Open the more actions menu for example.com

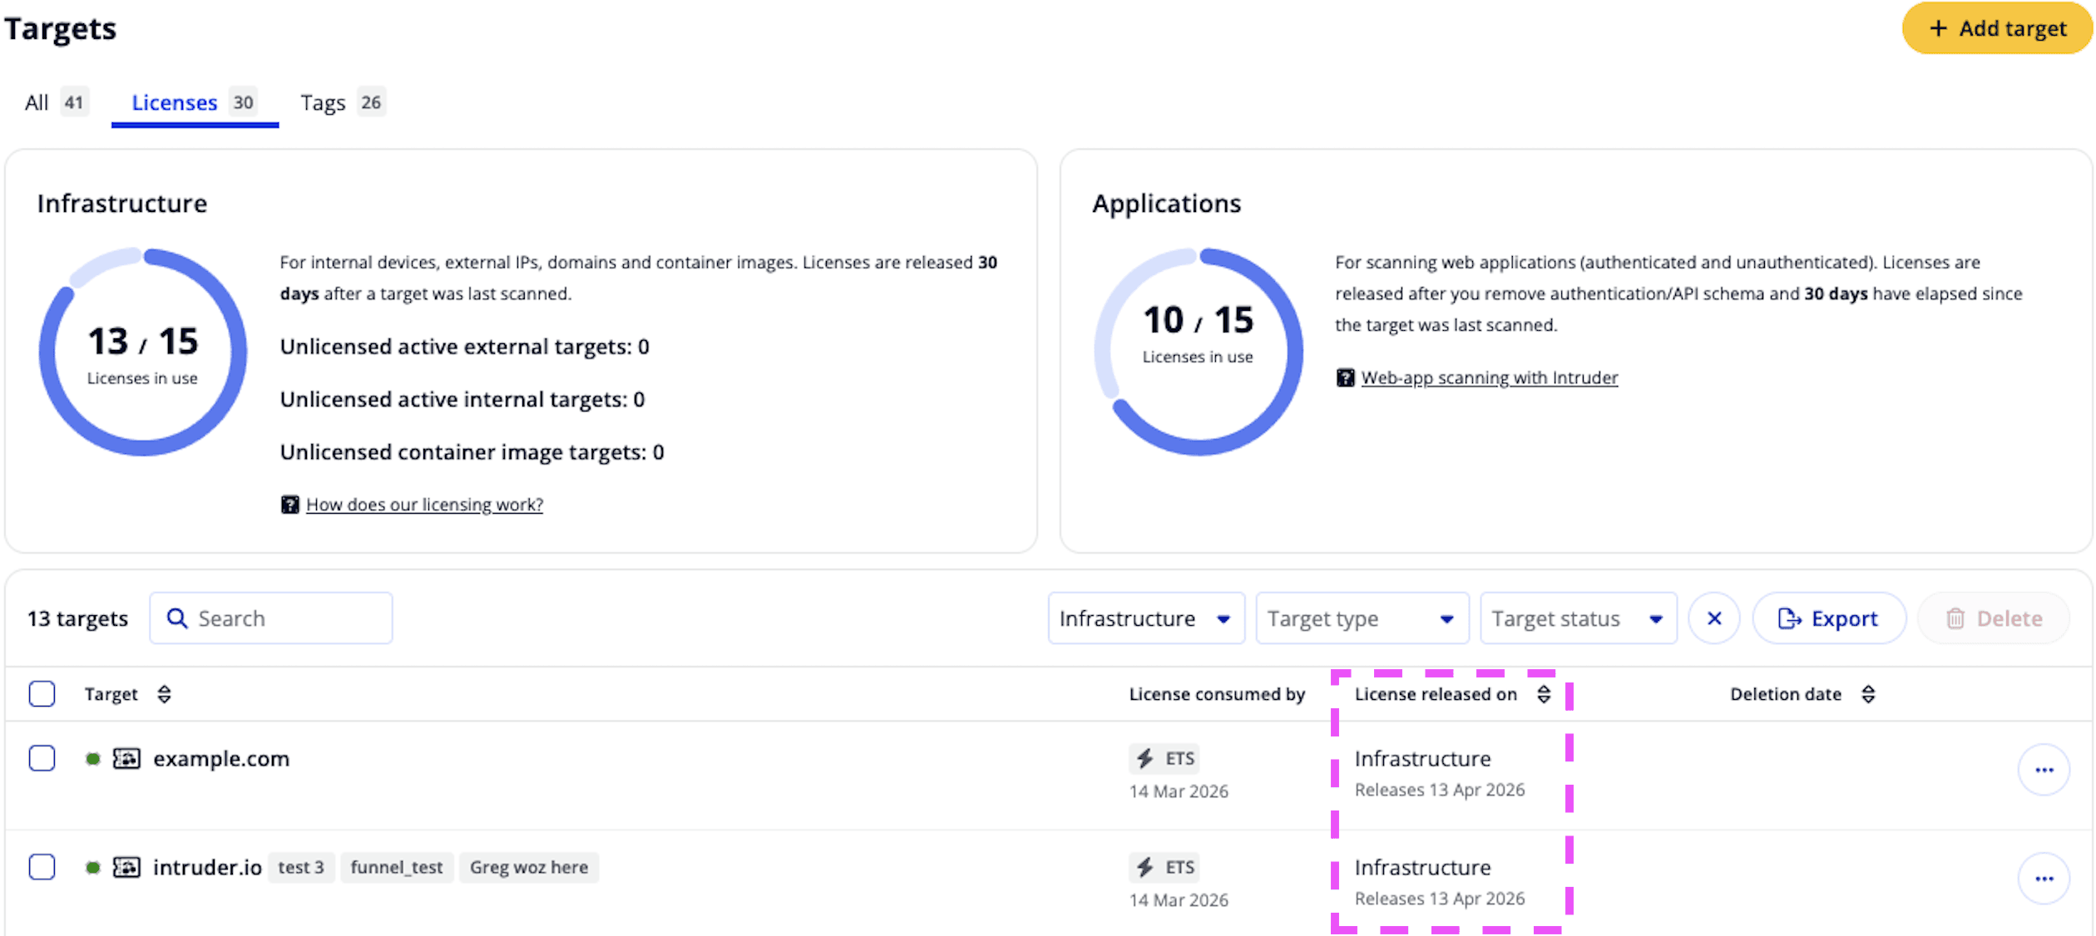click(2044, 770)
